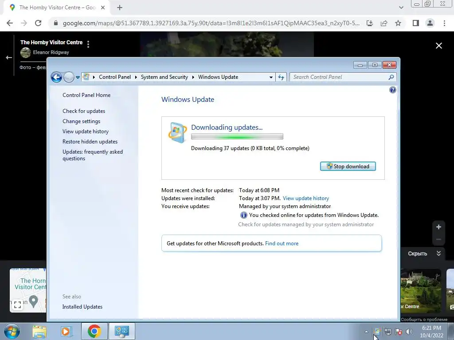Viewport: 454px width, 340px height.
Task: Click Check for updates link
Action: click(84, 111)
